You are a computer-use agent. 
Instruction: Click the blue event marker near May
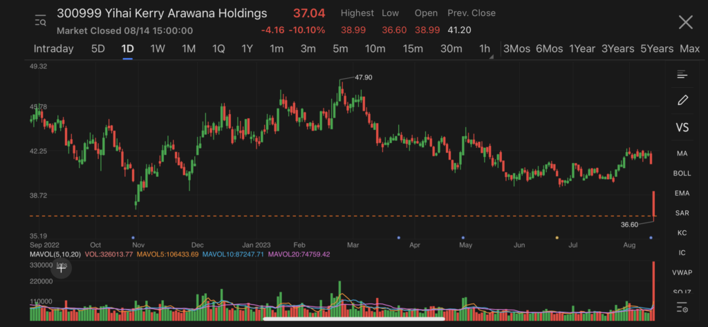(463, 238)
